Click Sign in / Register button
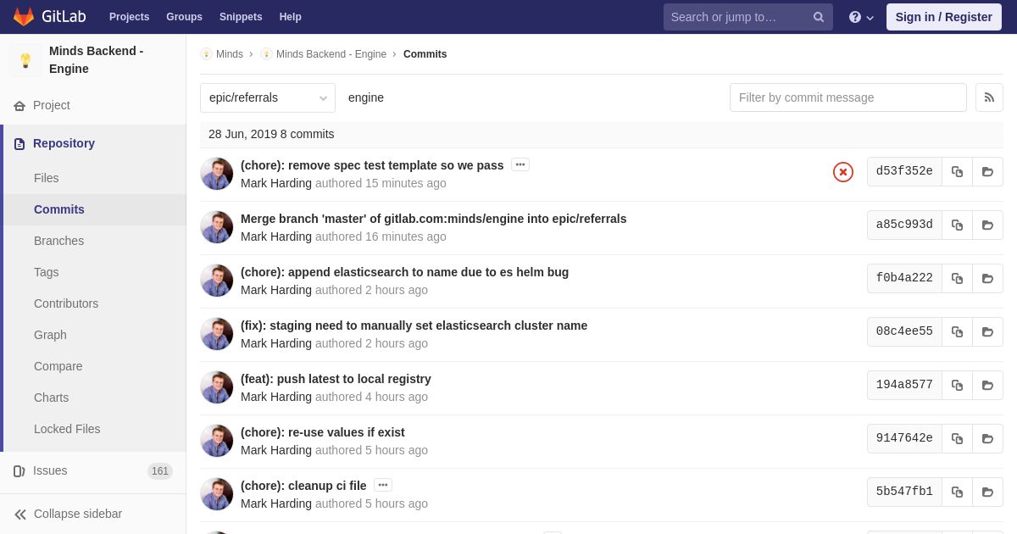The image size is (1017, 534). coord(944,17)
